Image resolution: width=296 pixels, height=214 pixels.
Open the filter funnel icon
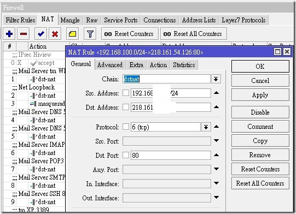point(90,34)
